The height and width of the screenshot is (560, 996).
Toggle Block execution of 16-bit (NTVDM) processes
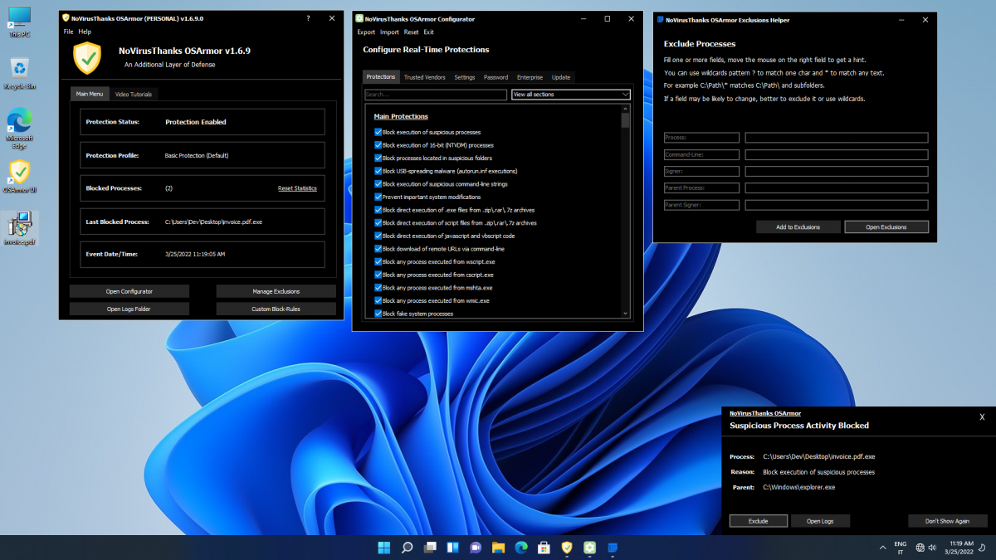click(x=378, y=145)
